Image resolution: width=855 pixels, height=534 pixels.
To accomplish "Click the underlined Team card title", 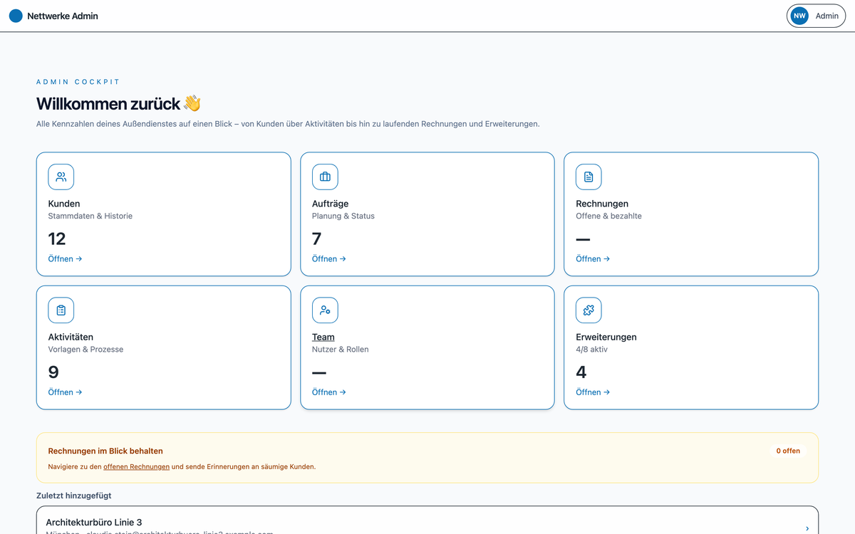I will point(323,337).
